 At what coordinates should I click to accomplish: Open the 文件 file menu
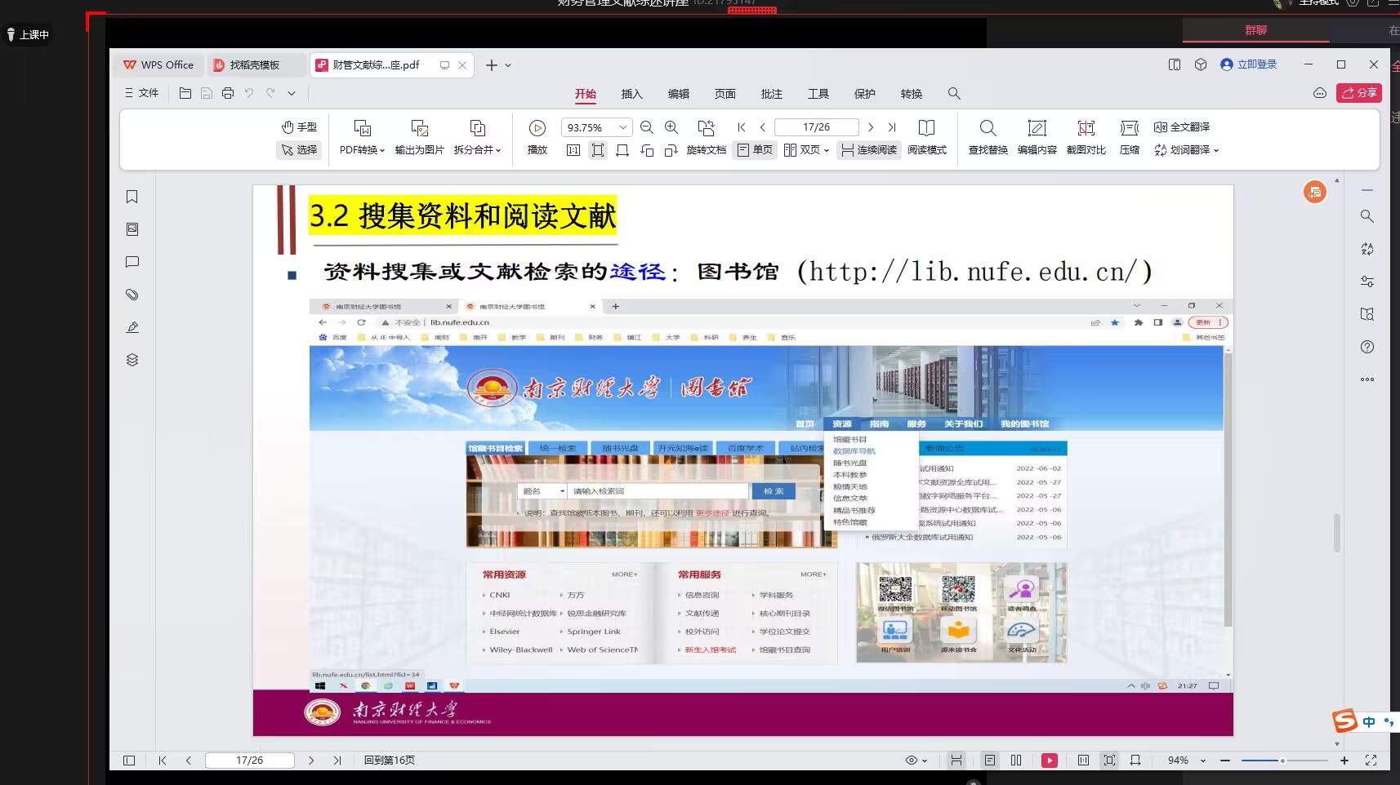pyautogui.click(x=141, y=93)
